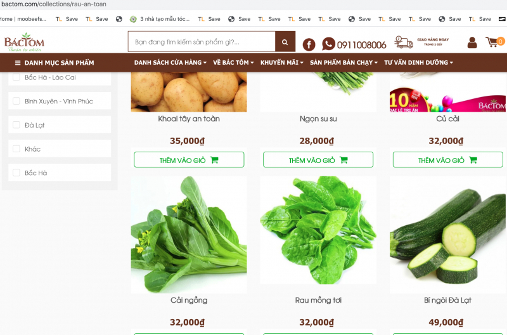Tick the Bình Xuyên - Vĩnh Phúc checkbox
This screenshot has height=335, width=507.
tap(16, 101)
